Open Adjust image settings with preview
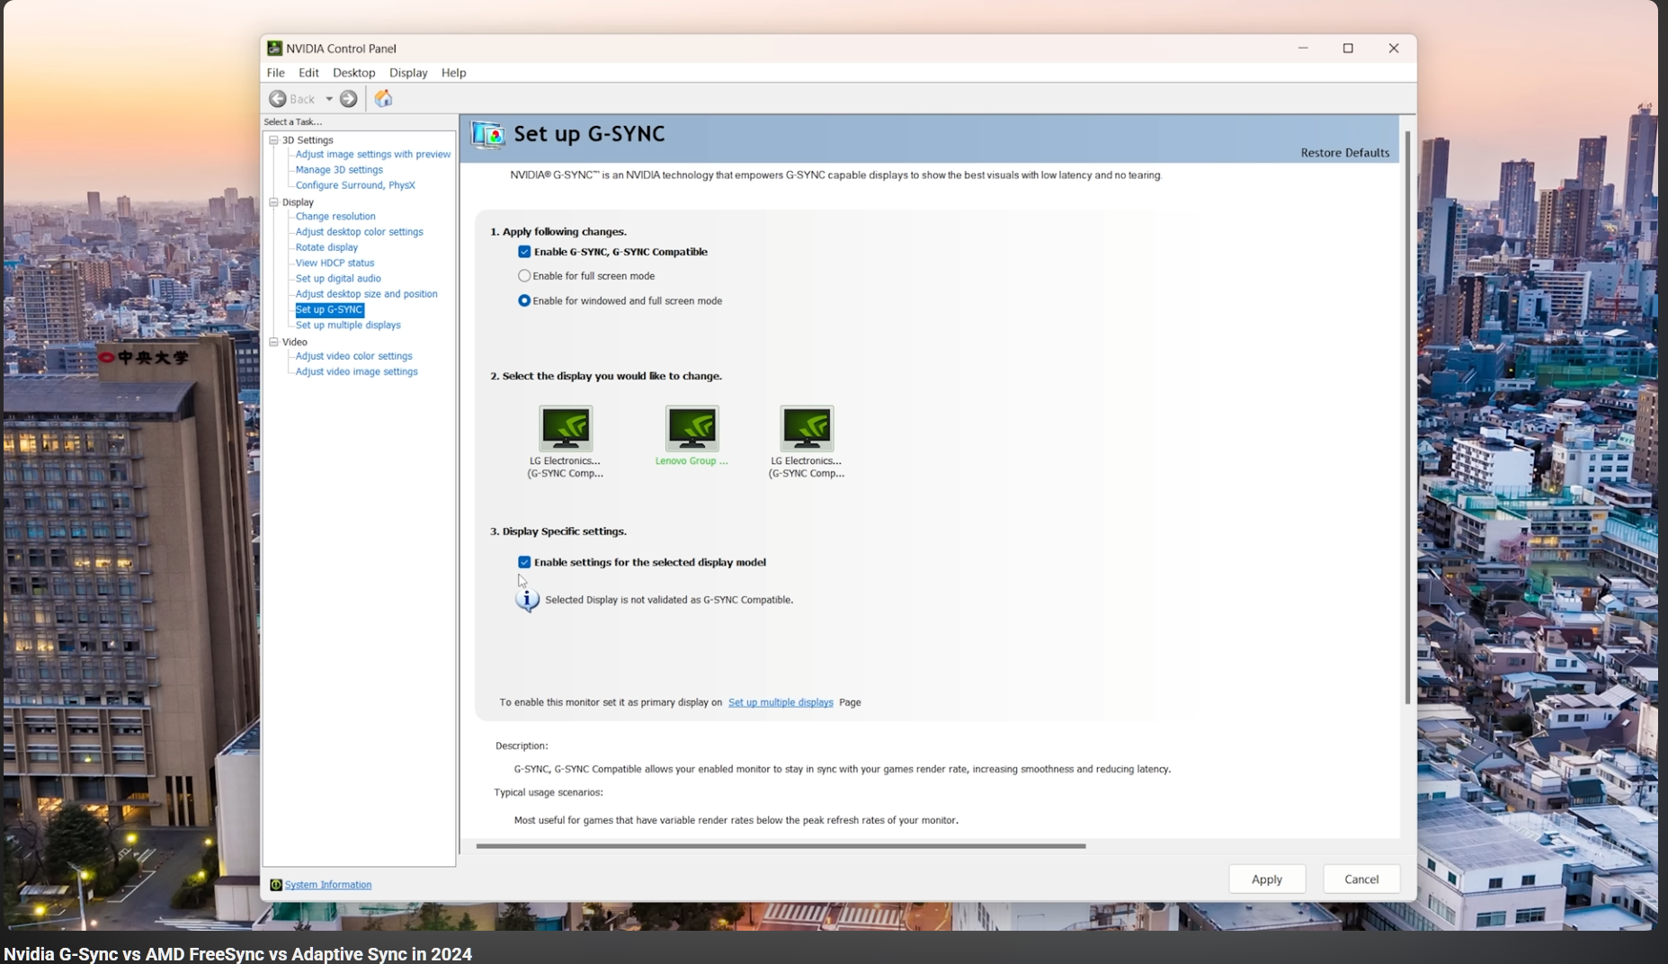Screen dimensions: 1668x964 [373, 155]
